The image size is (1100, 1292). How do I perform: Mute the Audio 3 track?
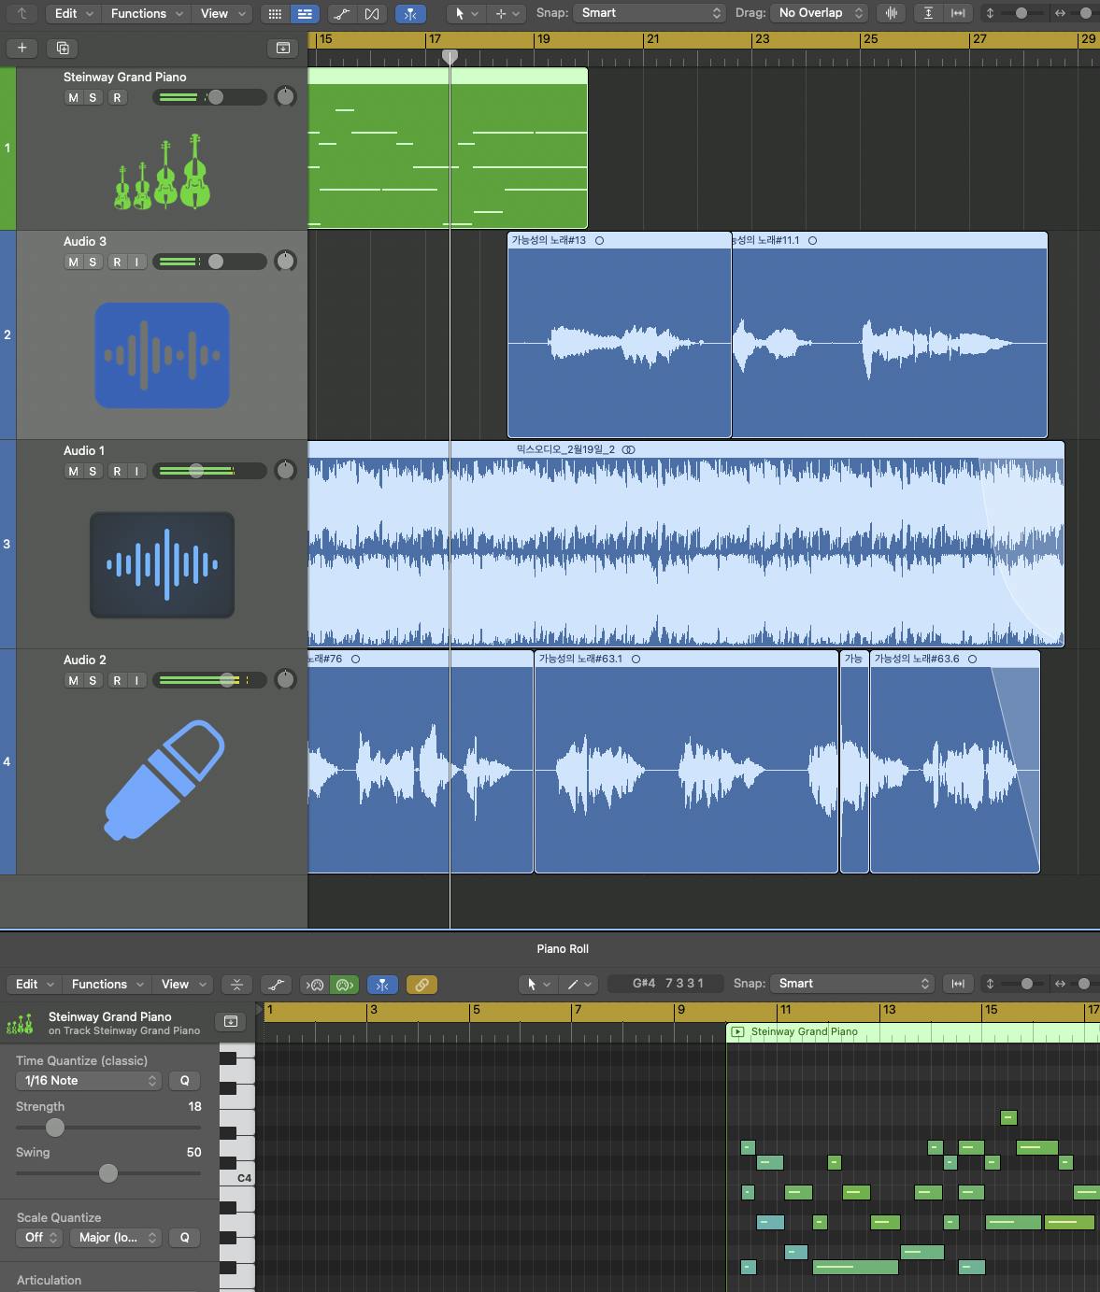[x=73, y=262]
